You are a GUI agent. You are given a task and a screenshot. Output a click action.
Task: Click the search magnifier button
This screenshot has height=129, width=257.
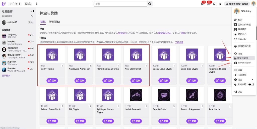click(150, 4)
